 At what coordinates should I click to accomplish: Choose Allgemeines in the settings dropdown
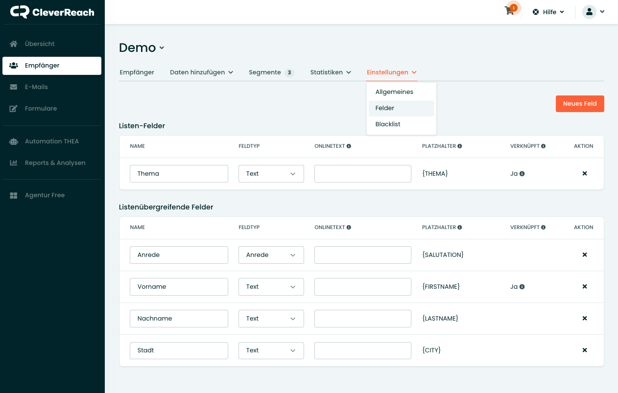coord(394,92)
